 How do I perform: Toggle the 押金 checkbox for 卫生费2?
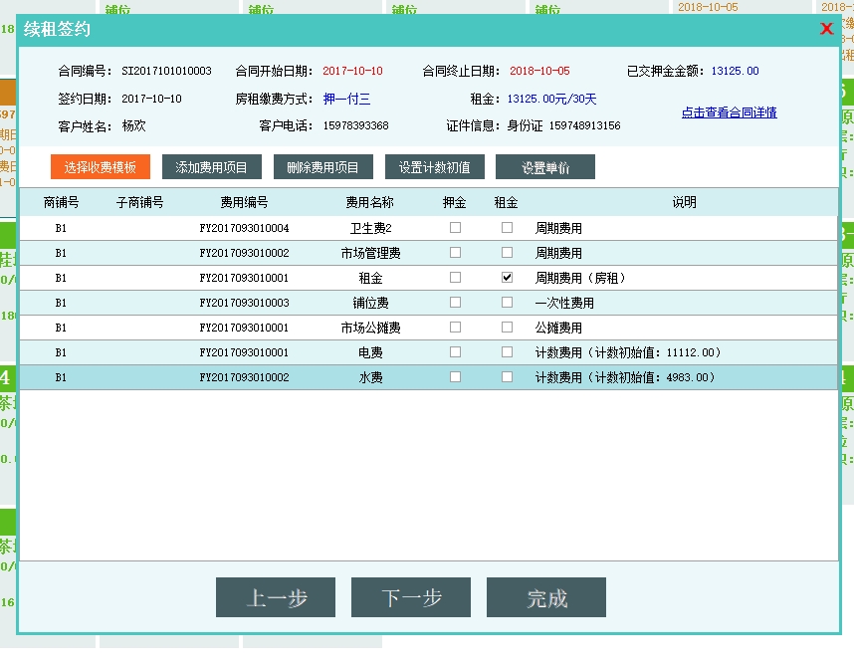[x=455, y=228]
